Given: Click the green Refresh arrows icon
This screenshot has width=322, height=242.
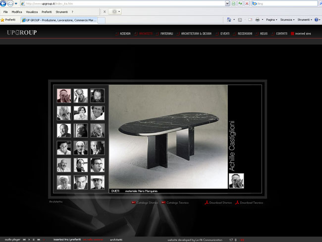Looking at the screenshot, I should (x=240, y=3).
